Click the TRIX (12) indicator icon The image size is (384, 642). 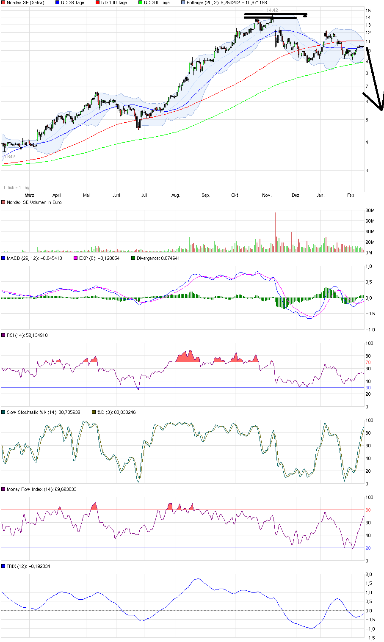(x=3, y=565)
